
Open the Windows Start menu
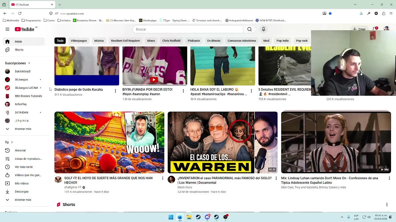[171, 217]
